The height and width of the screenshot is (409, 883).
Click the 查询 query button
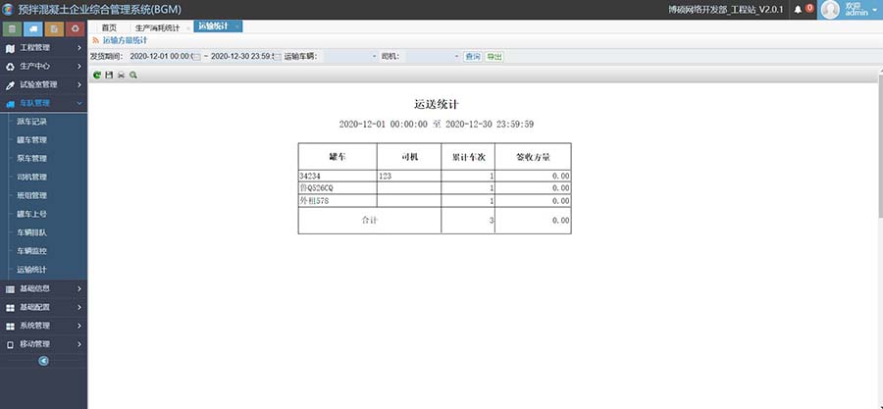(473, 57)
